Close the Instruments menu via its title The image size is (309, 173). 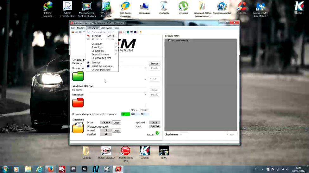[x=93, y=28]
